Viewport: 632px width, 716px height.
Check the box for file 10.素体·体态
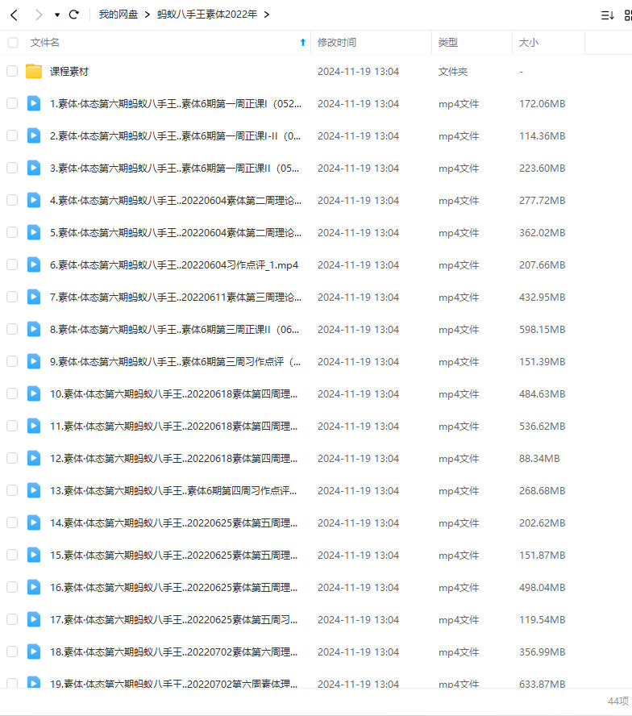[x=12, y=393]
